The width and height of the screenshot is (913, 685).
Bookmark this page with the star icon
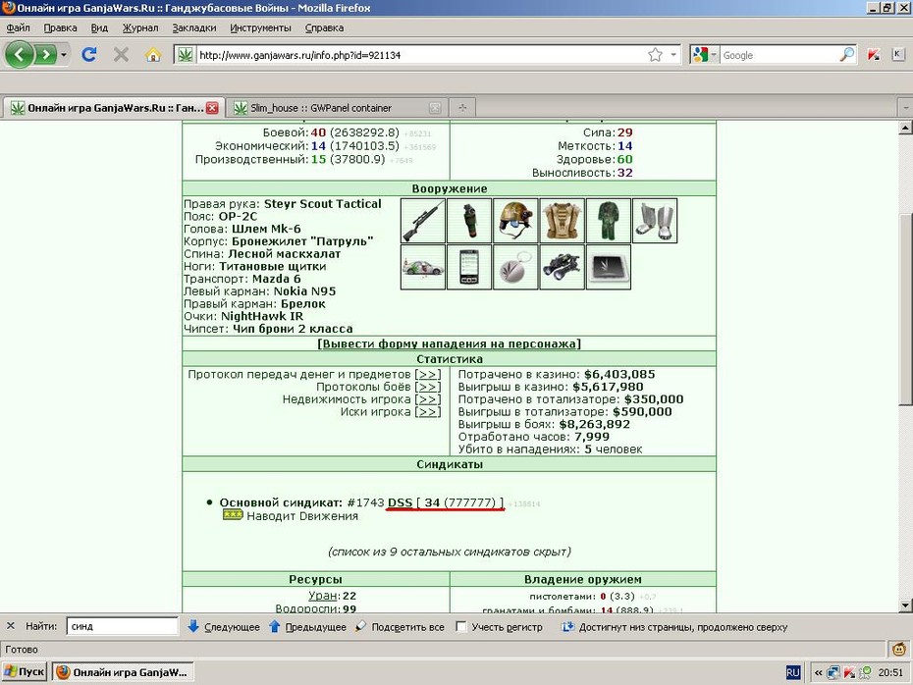655,55
